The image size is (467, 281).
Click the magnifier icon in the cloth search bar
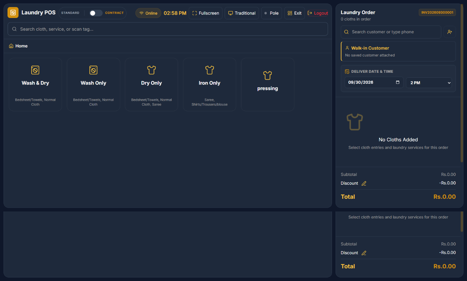click(x=14, y=29)
